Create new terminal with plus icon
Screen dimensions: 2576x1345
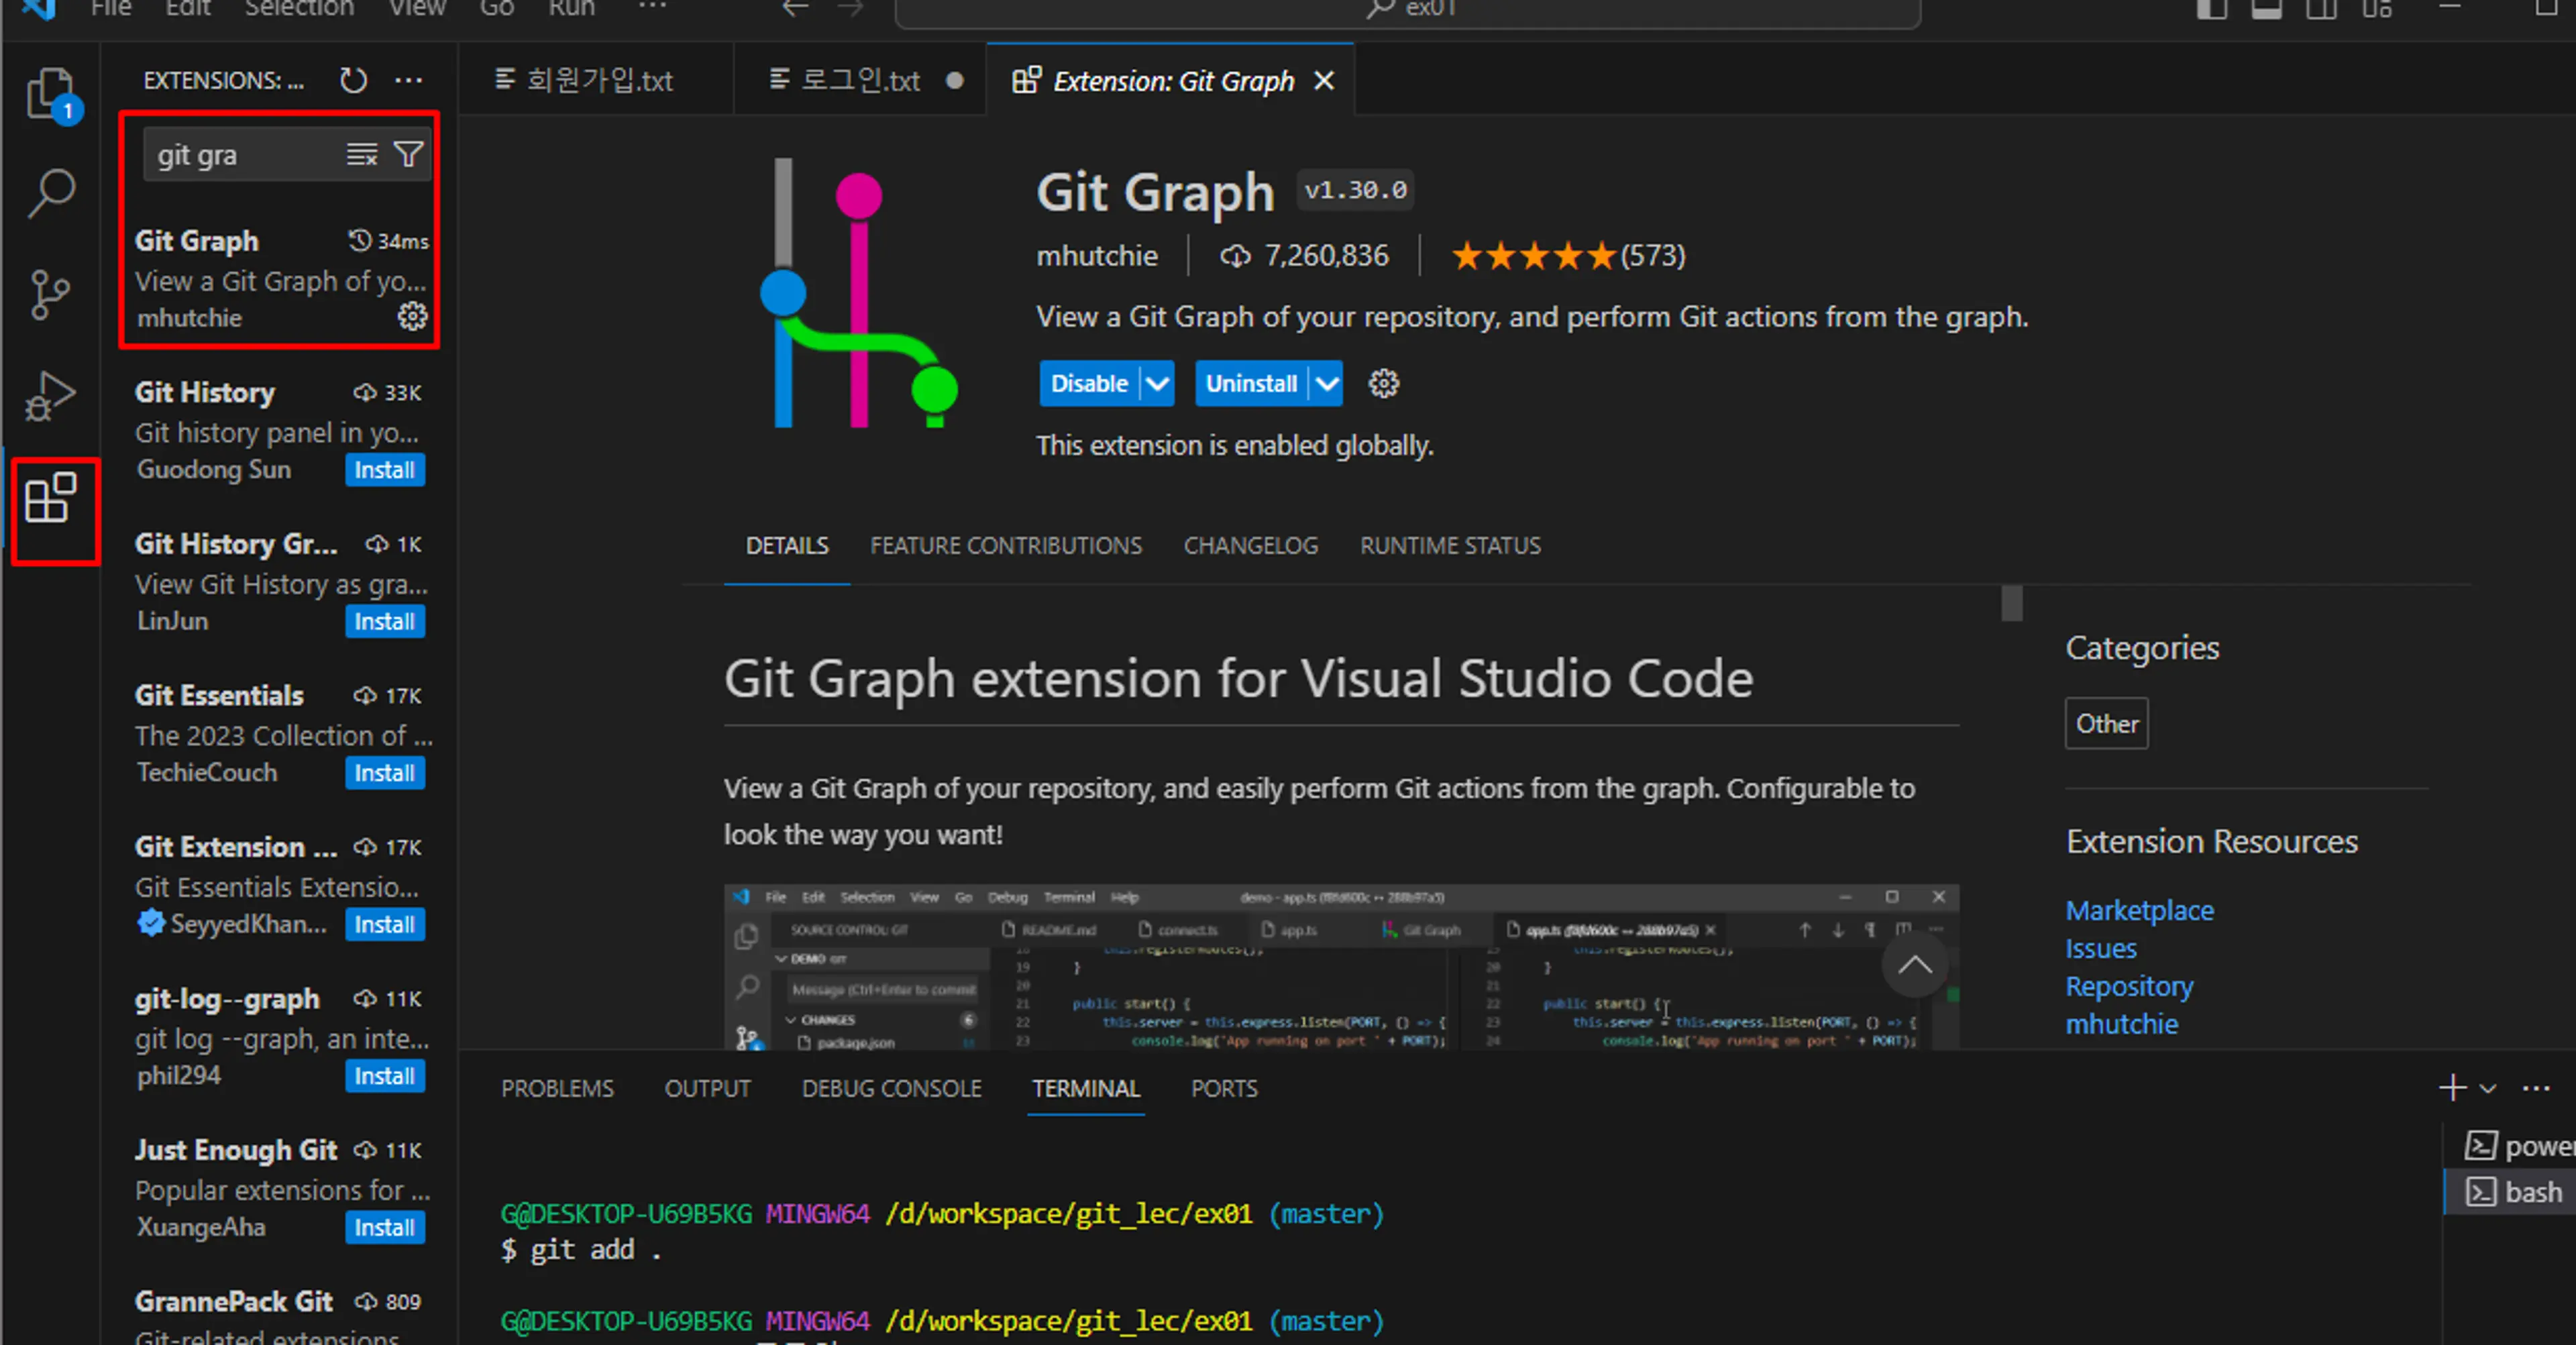coord(2452,1088)
